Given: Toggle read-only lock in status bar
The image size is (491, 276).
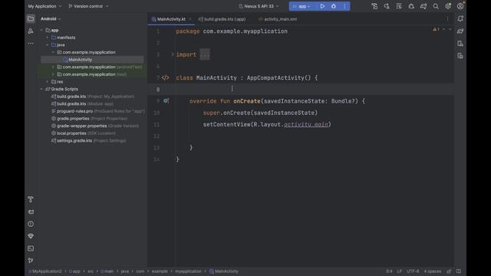Looking at the screenshot, I should [449, 271].
